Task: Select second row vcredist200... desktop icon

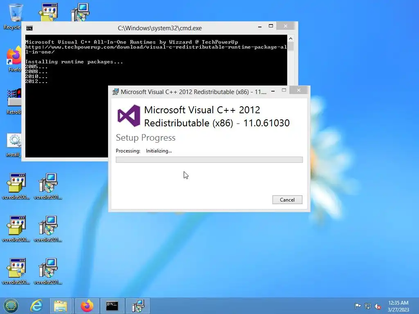Action: (x=16, y=229)
